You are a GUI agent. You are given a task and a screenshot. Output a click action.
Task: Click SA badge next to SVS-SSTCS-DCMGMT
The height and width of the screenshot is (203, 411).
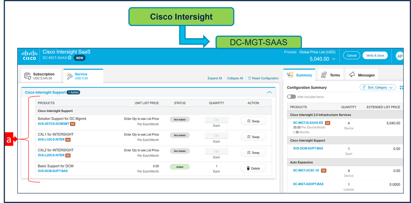click(x=73, y=124)
